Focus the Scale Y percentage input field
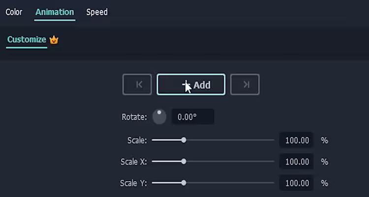 point(297,183)
